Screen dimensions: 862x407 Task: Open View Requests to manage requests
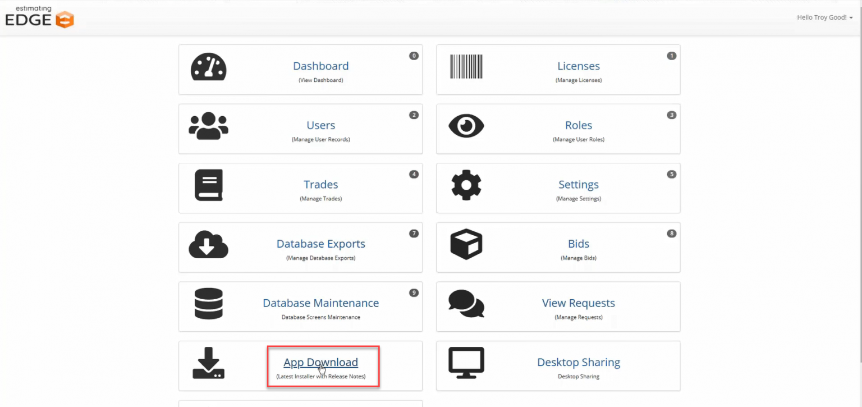pyautogui.click(x=578, y=303)
